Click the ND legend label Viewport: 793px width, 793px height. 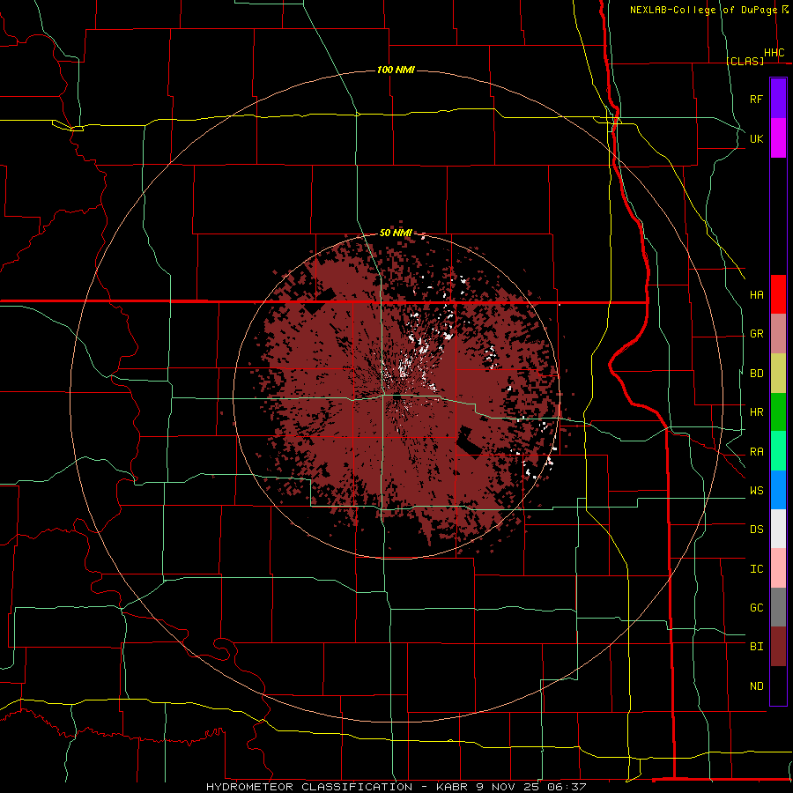click(x=757, y=686)
